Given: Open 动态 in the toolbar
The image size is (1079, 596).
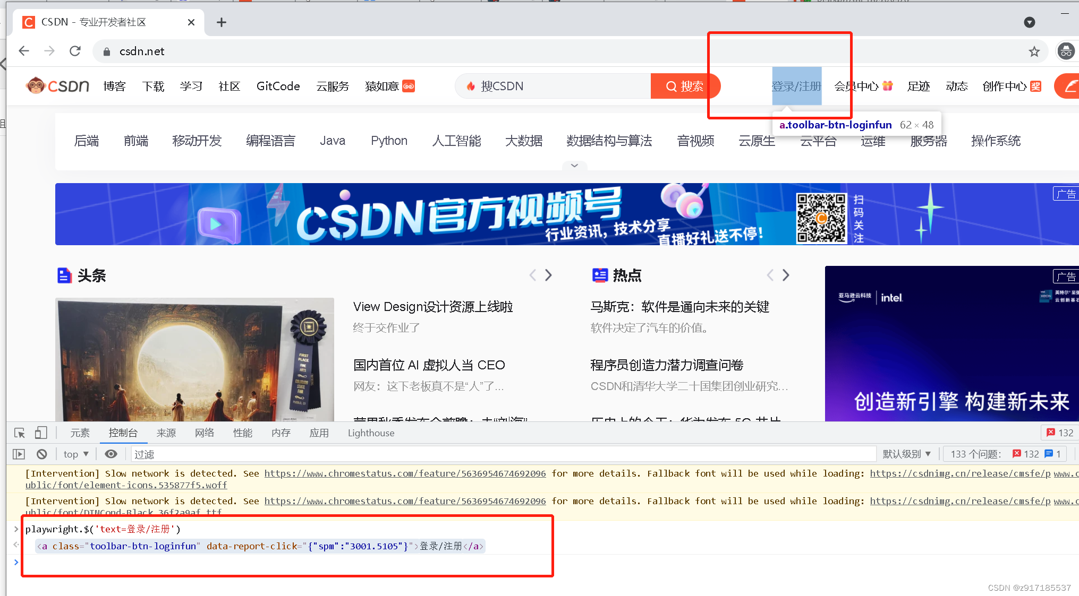Looking at the screenshot, I should 957,87.
